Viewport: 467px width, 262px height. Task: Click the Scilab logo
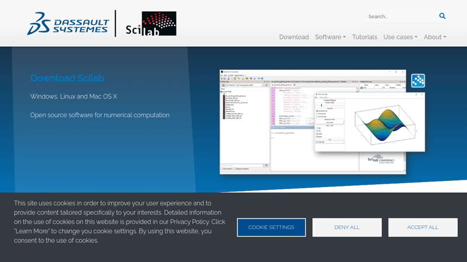pos(151,24)
